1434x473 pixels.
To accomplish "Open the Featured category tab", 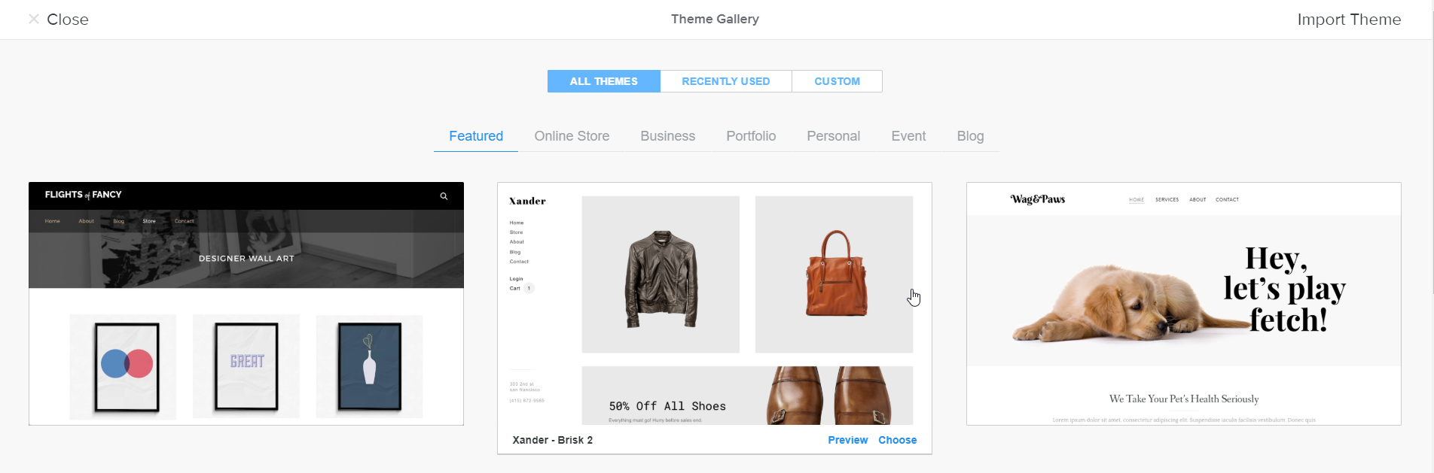I will (476, 136).
